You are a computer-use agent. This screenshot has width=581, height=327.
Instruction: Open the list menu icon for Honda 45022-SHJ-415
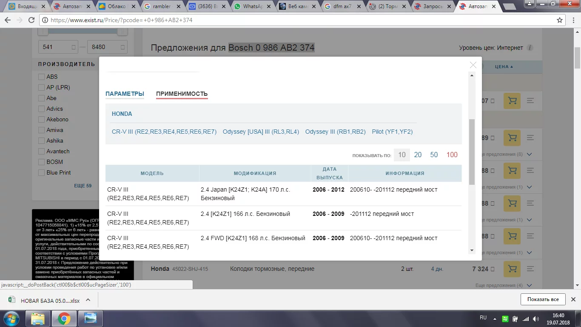pyautogui.click(x=530, y=269)
